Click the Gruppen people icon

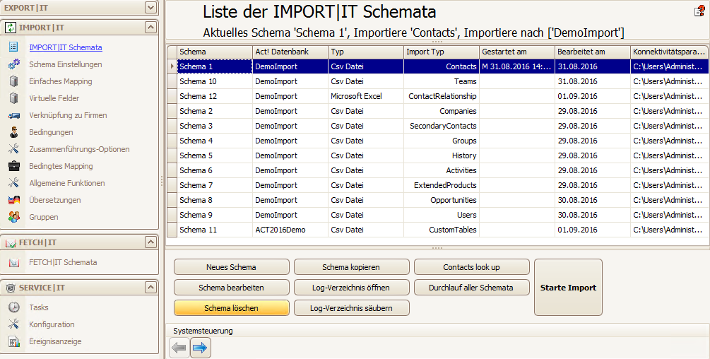(x=13, y=217)
